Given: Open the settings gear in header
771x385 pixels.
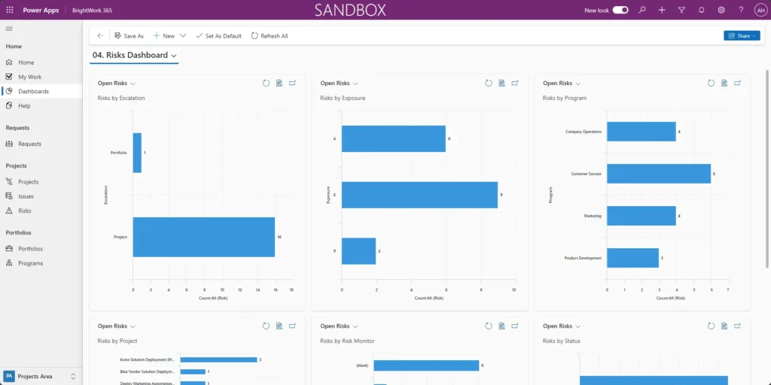Looking at the screenshot, I should coord(721,10).
